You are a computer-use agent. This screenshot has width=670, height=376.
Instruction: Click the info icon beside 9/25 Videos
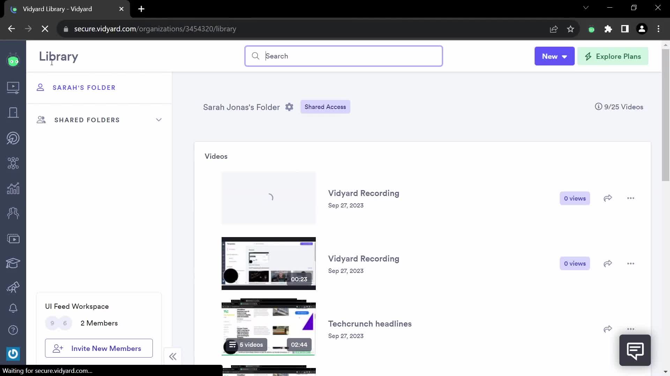pos(598,107)
